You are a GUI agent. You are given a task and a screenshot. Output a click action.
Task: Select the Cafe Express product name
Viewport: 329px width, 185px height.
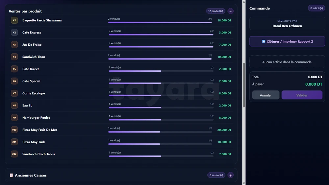[32, 33]
